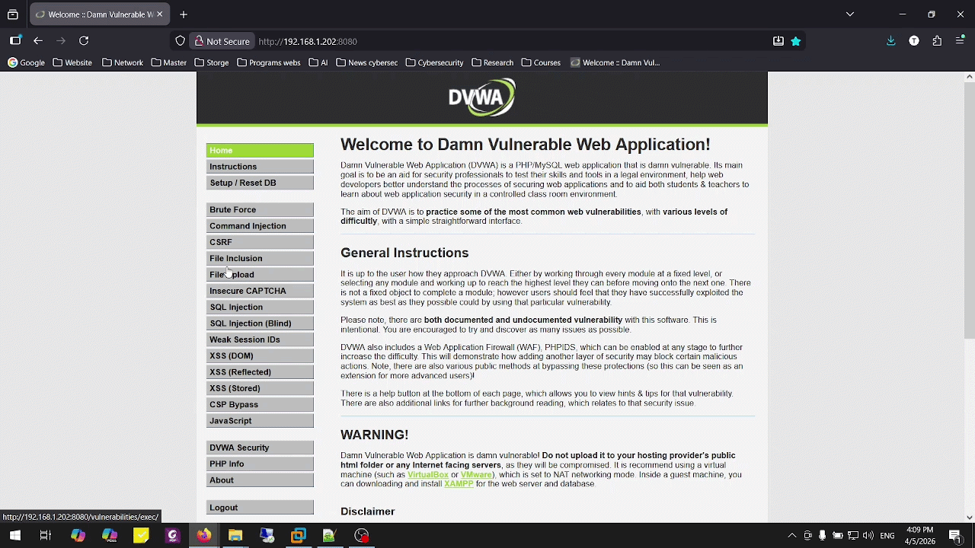Open Setup / Reset DB
Image resolution: width=975 pixels, height=548 pixels.
coord(260,183)
